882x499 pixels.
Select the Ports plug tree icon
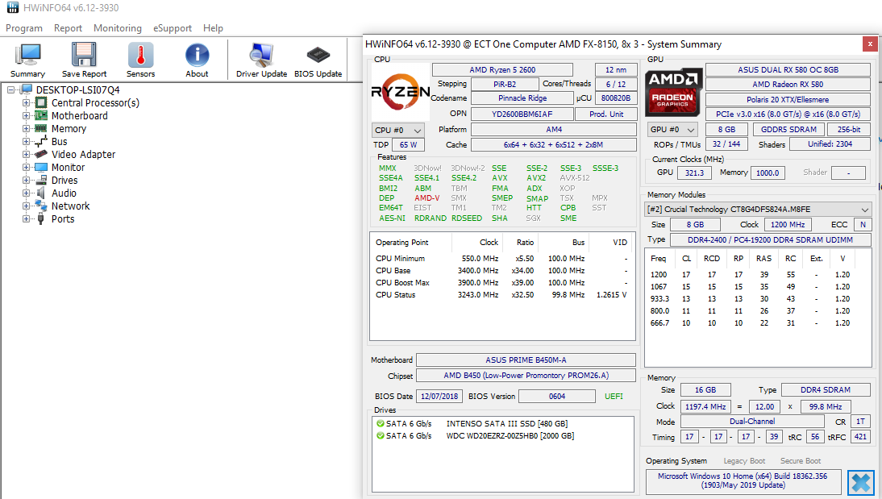pos(41,218)
